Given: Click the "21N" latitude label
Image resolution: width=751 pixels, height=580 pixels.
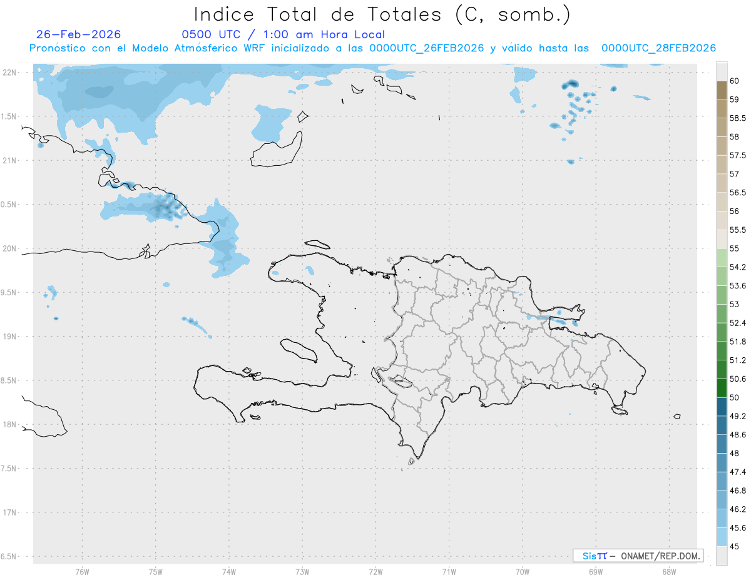Looking at the screenshot, I should 10,161.
